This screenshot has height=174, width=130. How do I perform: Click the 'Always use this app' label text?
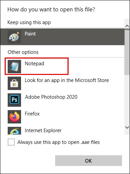tap(58, 142)
